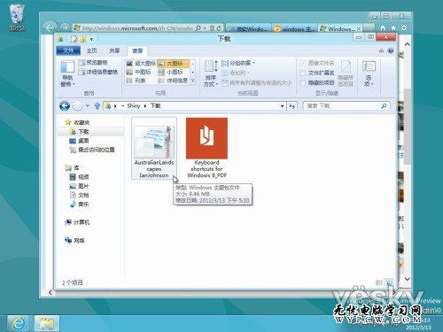This screenshot has width=443, height=332.
Task: Go back with Explorer back arrow
Action: (65, 105)
